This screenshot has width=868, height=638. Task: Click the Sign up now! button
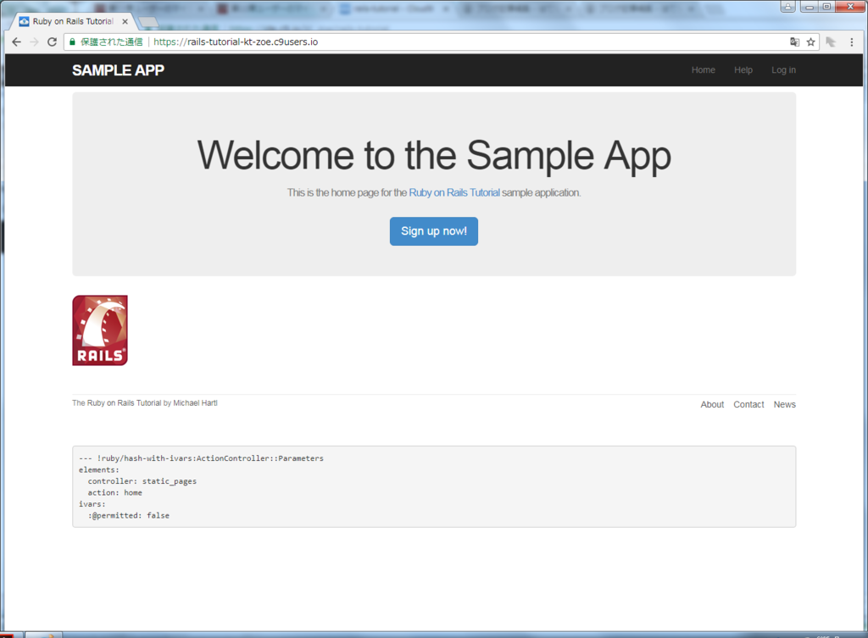pos(433,231)
